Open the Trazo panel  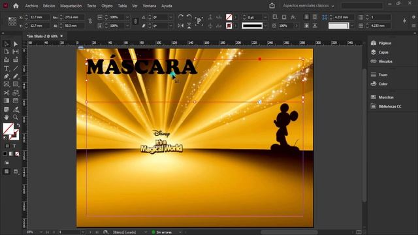coord(379,74)
